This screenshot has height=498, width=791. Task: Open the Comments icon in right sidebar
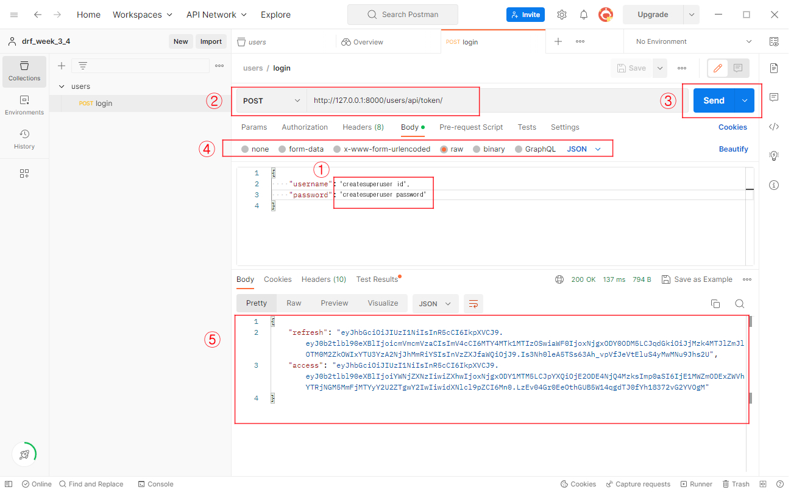pos(774,97)
